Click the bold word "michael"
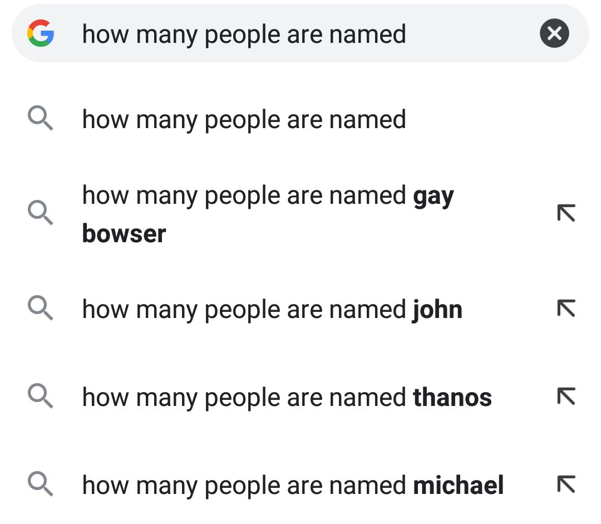The width and height of the screenshot is (601, 524). (x=458, y=485)
